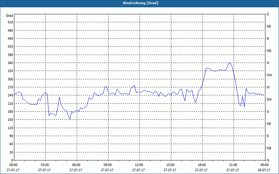Click the N compass label aligned with 0
Viewport: 279px width, 174px height.
[268, 160]
